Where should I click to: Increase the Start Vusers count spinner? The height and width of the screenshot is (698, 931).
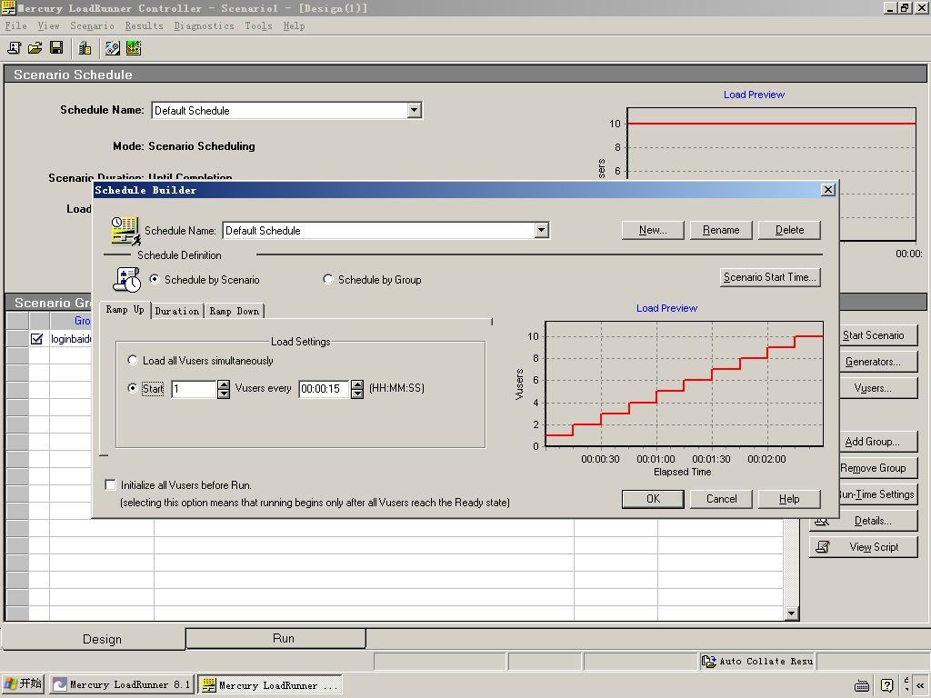point(224,384)
